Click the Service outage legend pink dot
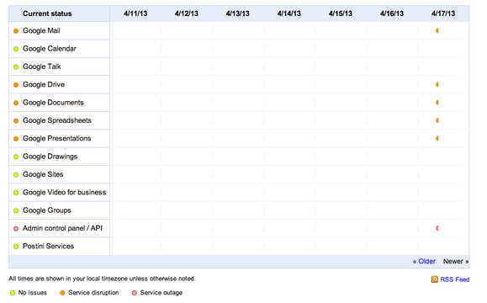This screenshot has height=303, width=487. coord(135,293)
